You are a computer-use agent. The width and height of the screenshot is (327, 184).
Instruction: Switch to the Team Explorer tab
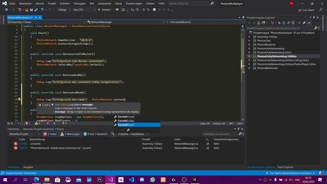[285, 167]
